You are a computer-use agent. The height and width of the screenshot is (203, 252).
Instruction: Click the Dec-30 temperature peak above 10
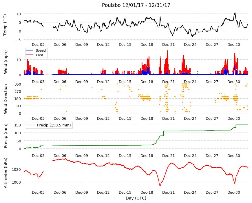tap(235, 13)
